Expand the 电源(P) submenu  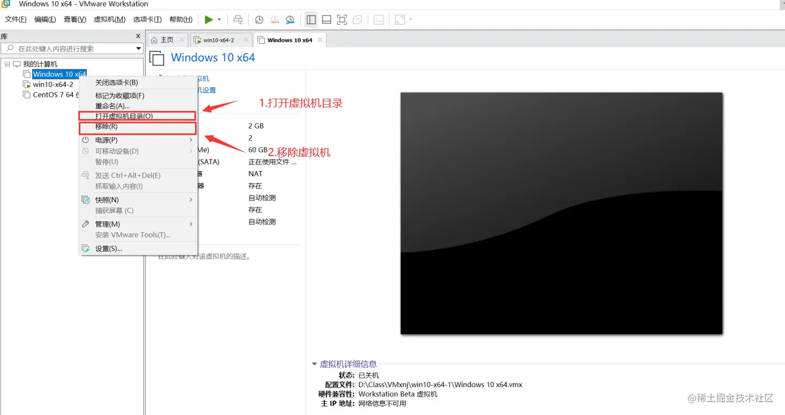tap(138, 140)
